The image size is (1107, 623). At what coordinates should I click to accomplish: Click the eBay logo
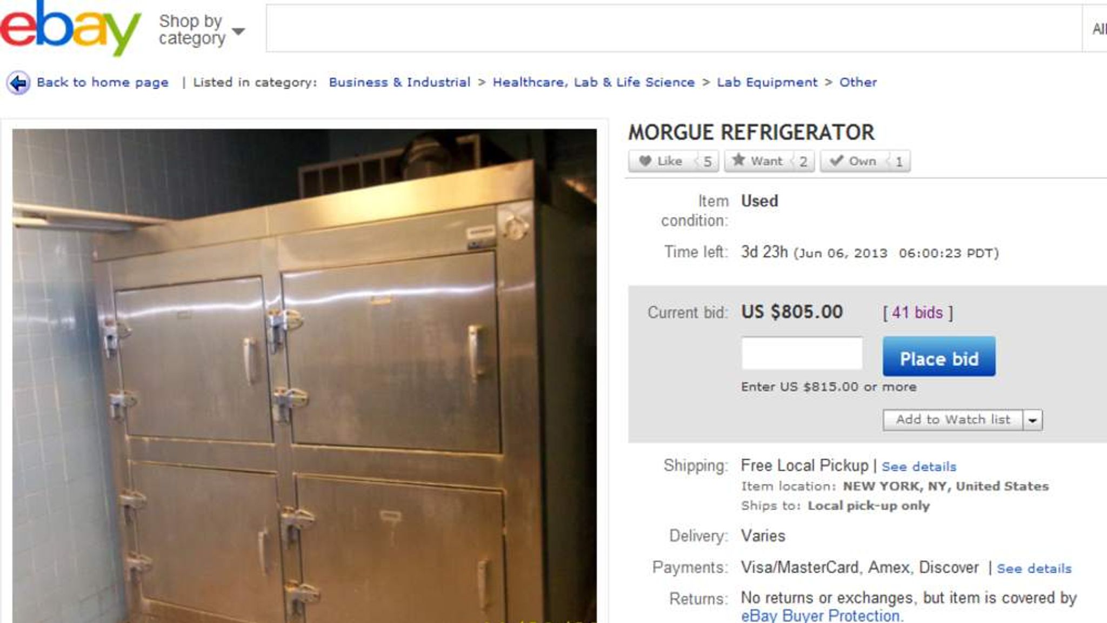(70, 27)
